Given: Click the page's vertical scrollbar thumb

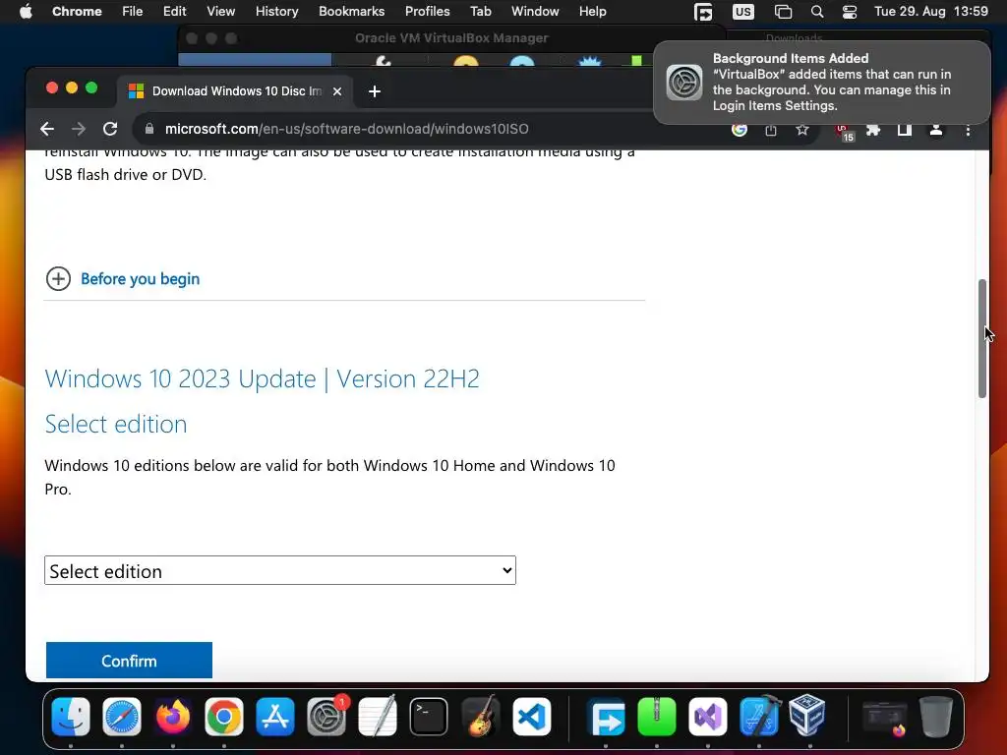Looking at the screenshot, I should tap(982, 338).
